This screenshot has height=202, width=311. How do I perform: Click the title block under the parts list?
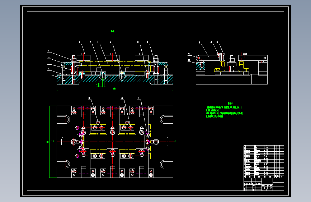264,184
